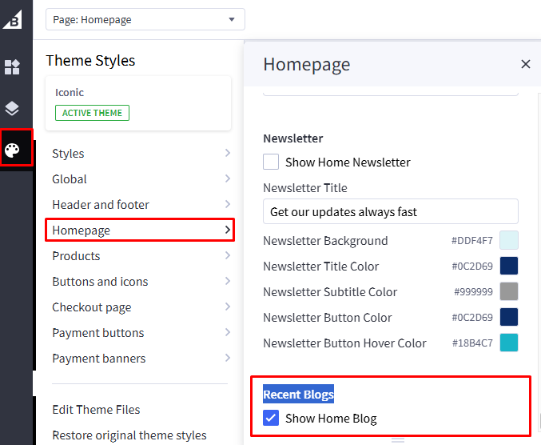Open the Page: Homepage dropdown
Viewport: 541px width, 445px height.
[x=145, y=19]
